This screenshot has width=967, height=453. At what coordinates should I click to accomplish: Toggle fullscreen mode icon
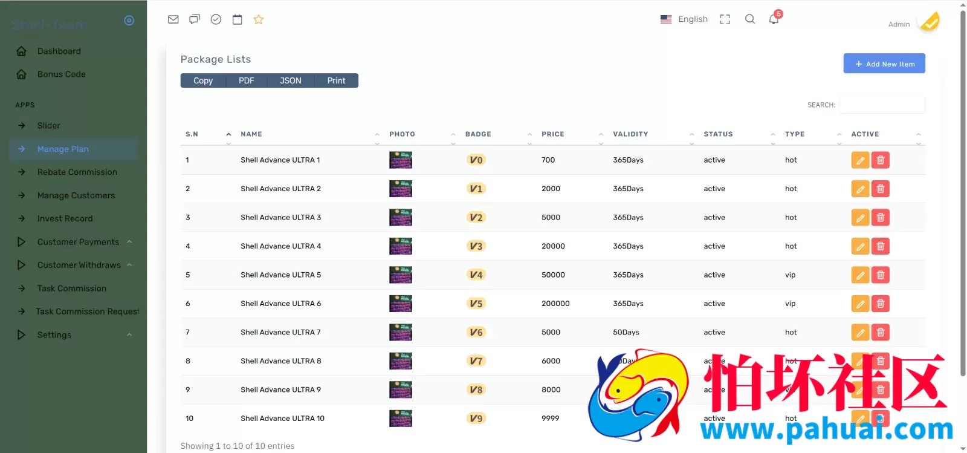(725, 19)
